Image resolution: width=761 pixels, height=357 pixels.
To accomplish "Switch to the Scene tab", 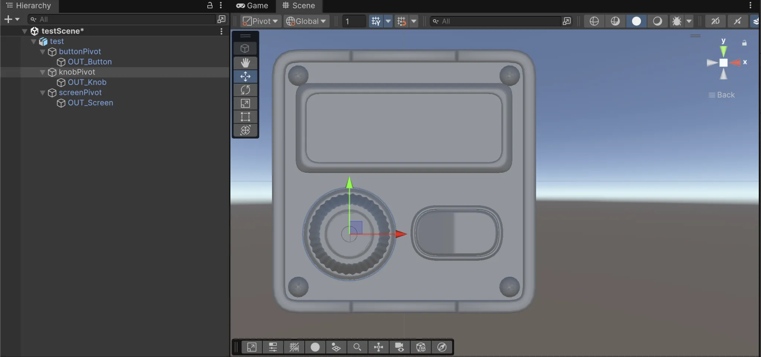I will [299, 6].
